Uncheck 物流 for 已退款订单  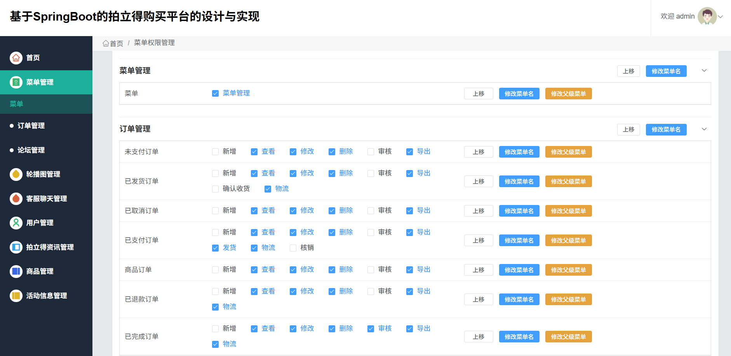215,307
